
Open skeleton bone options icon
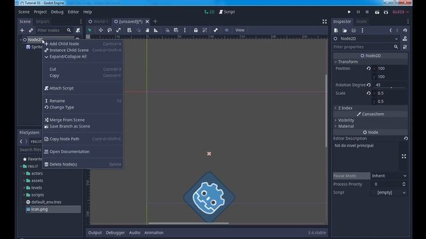[216, 30]
